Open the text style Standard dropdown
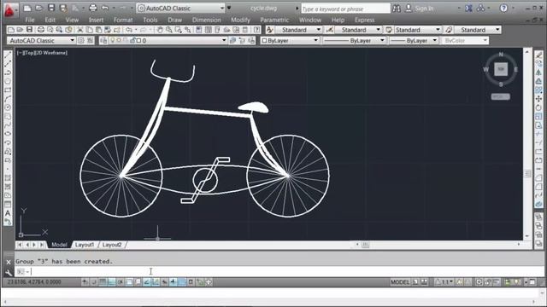This screenshot has height=307, width=547. pyautogui.click(x=298, y=30)
